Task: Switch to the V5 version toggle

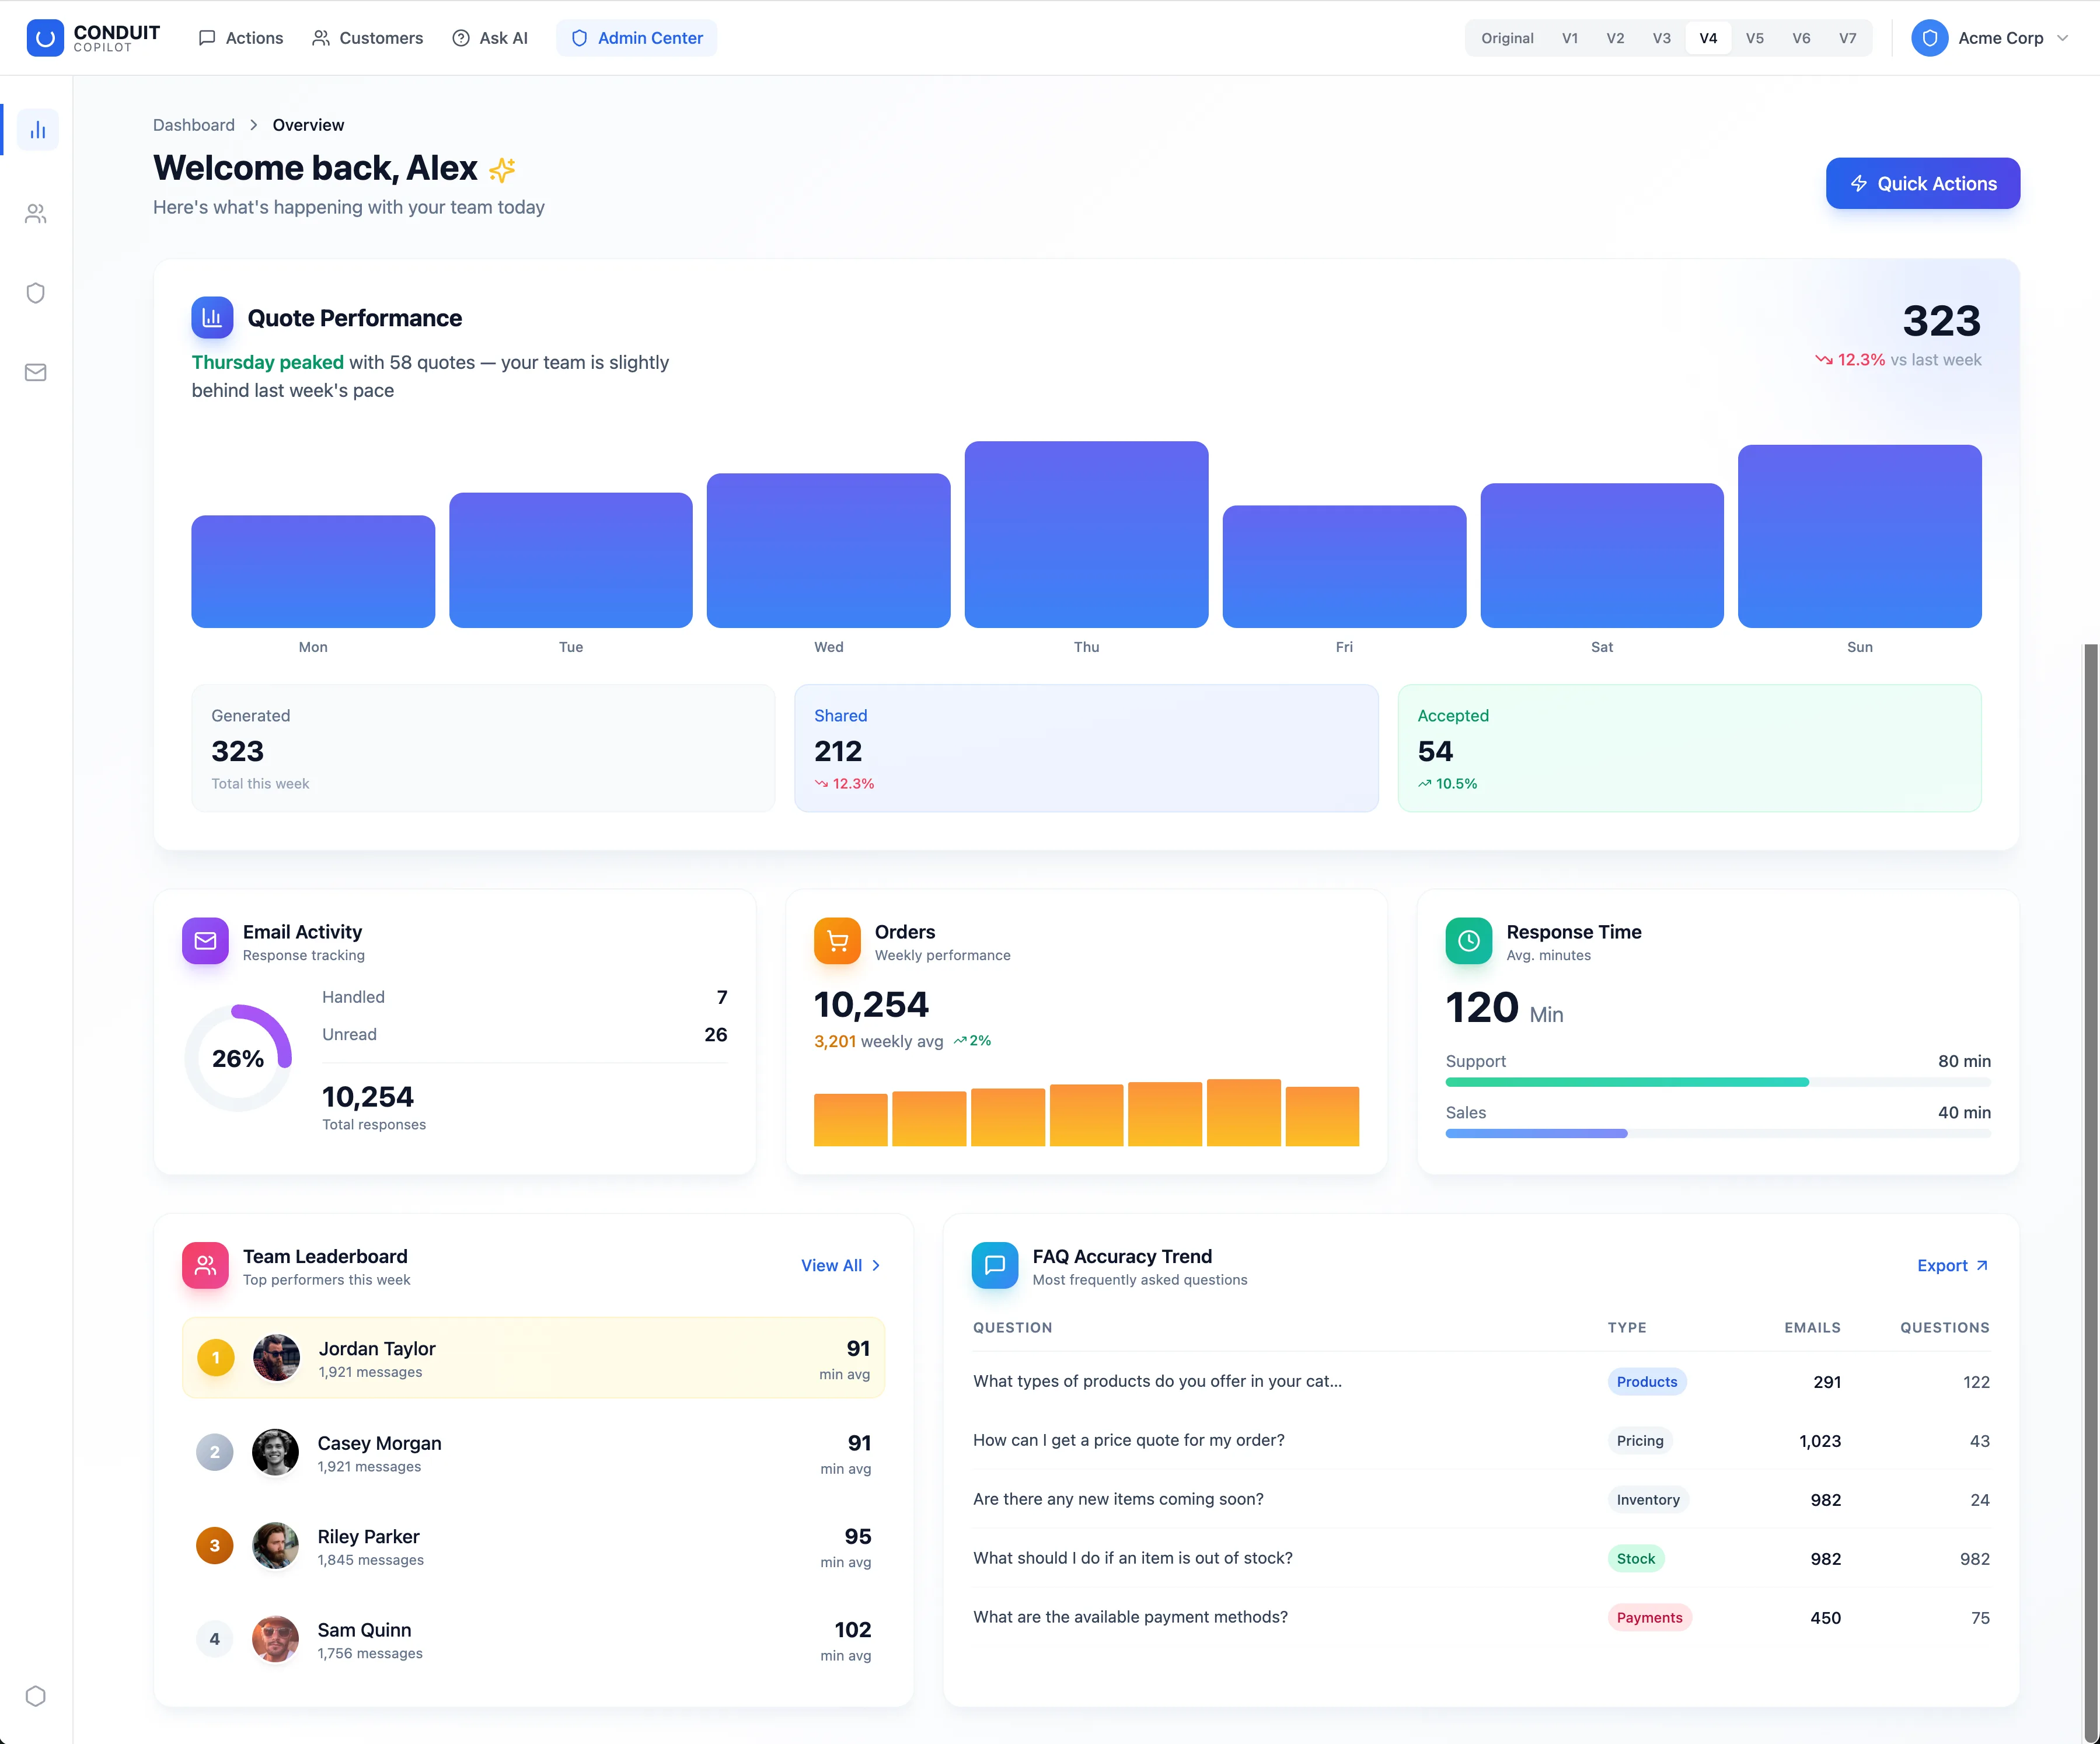Action: pyautogui.click(x=1755, y=38)
